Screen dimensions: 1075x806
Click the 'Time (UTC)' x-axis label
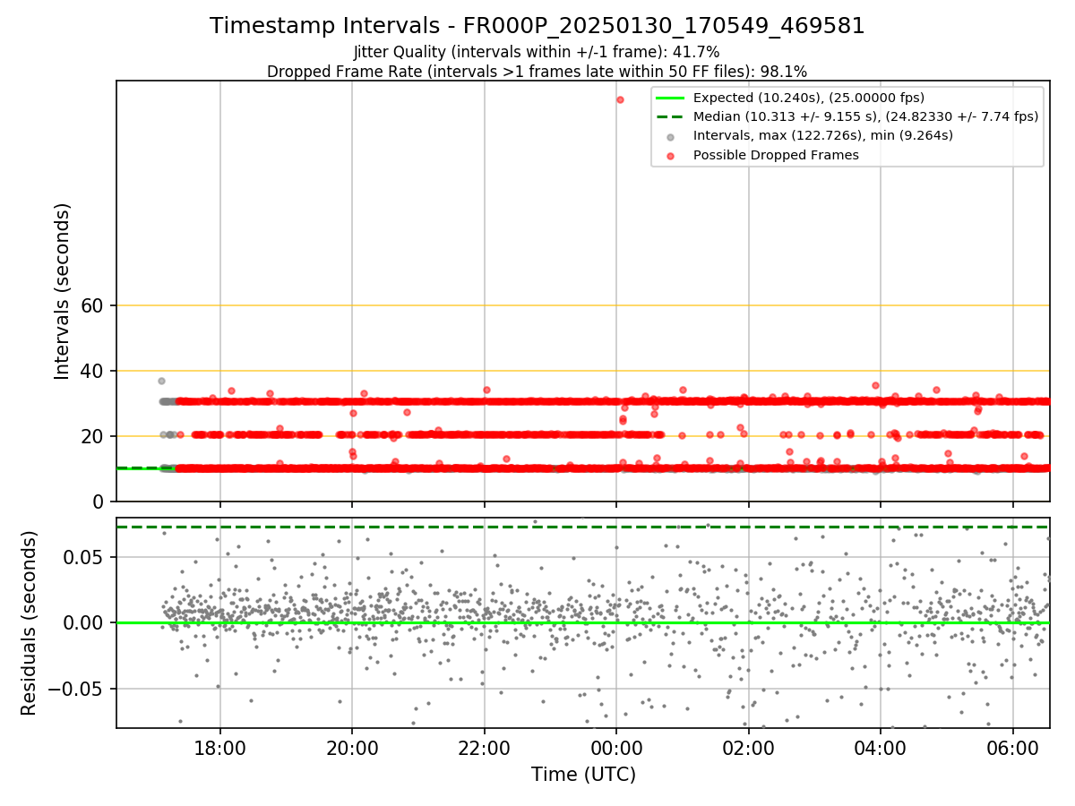tap(583, 775)
